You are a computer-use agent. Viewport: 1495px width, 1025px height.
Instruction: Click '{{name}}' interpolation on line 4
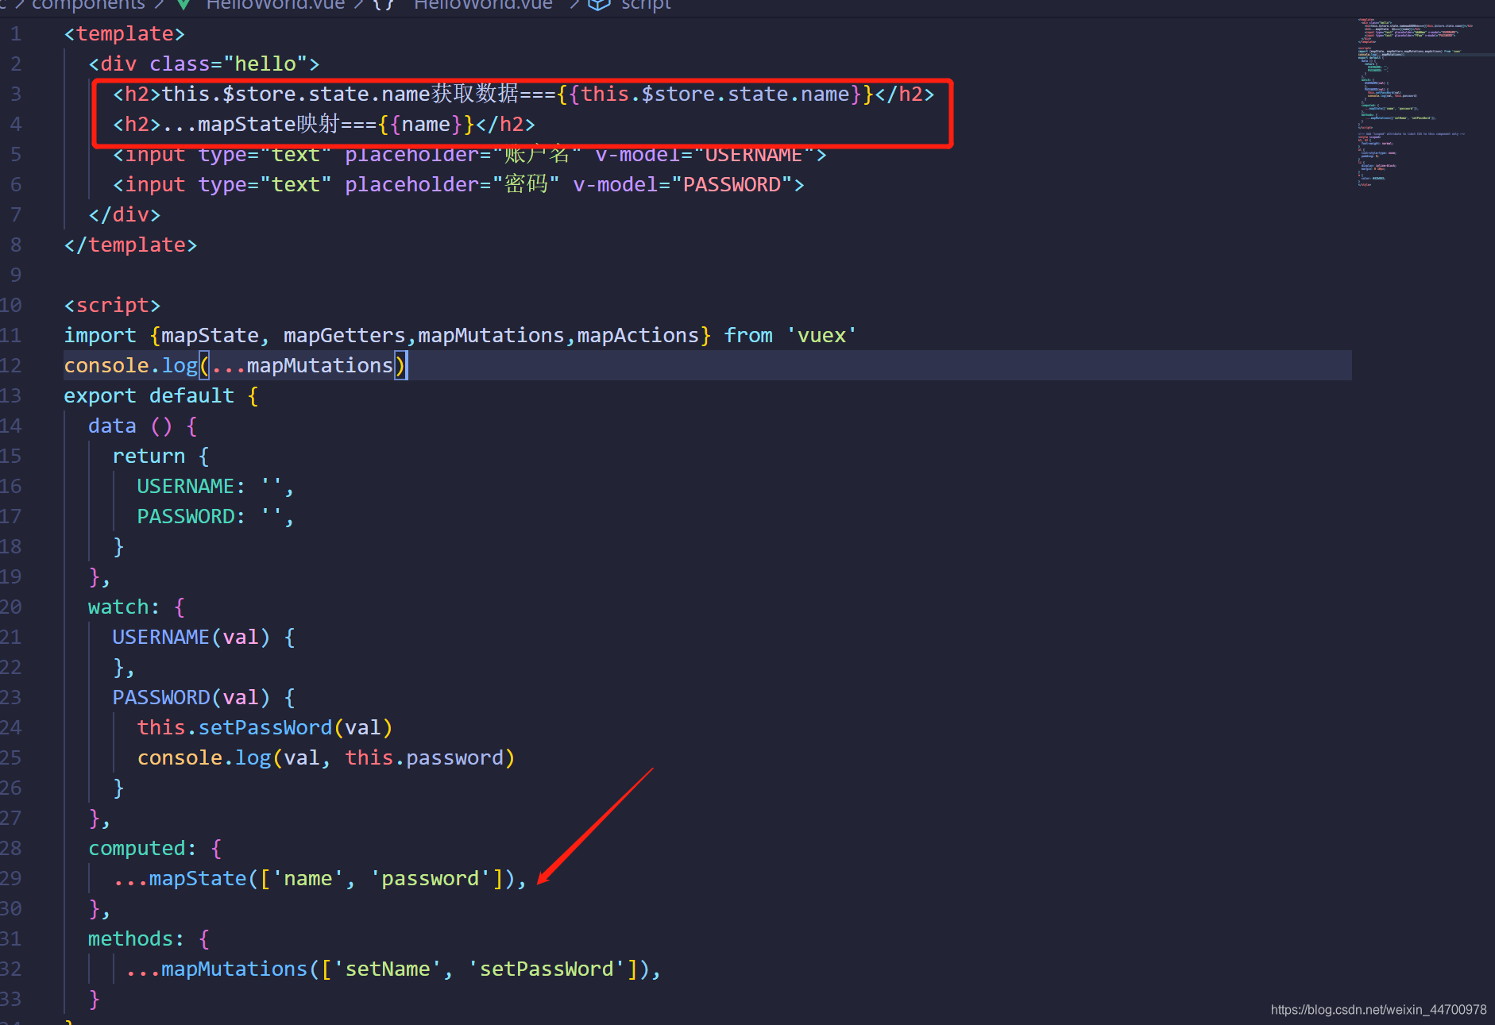pos(426,124)
